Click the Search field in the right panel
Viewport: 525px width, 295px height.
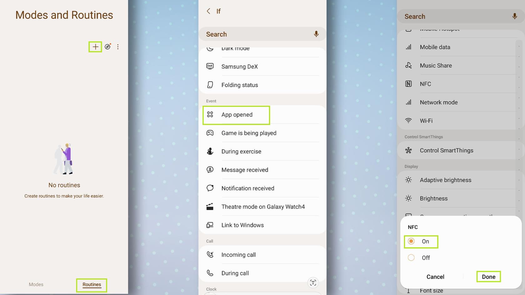click(x=461, y=16)
